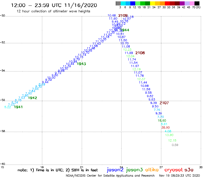203x178 pixels.
Task: Click the 1942 time marker
Action: tap(33, 98)
